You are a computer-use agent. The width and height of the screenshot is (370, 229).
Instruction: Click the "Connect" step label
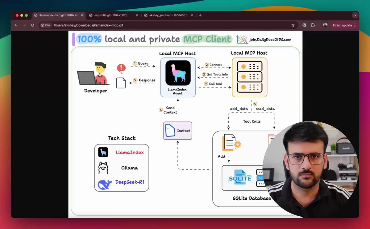click(x=215, y=65)
